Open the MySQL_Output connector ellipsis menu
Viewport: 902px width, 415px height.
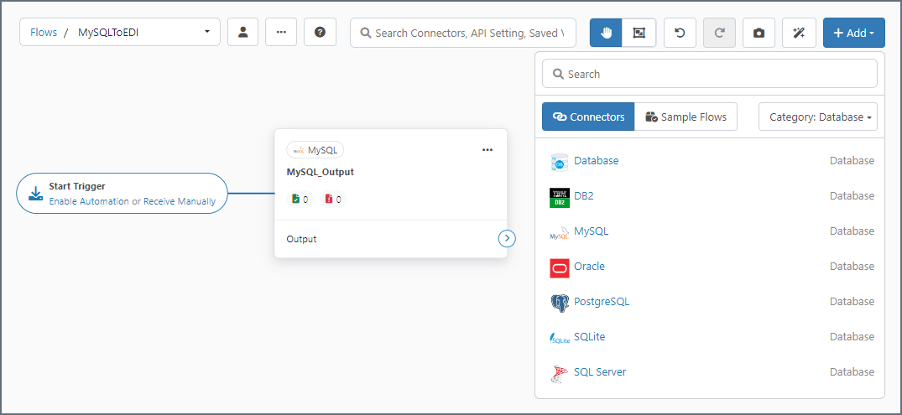pyautogui.click(x=487, y=150)
